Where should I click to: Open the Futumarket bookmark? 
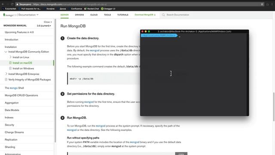(x=9, y=9)
